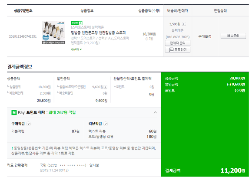
Task: Click the product price 18,300원
Action: click(149, 34)
